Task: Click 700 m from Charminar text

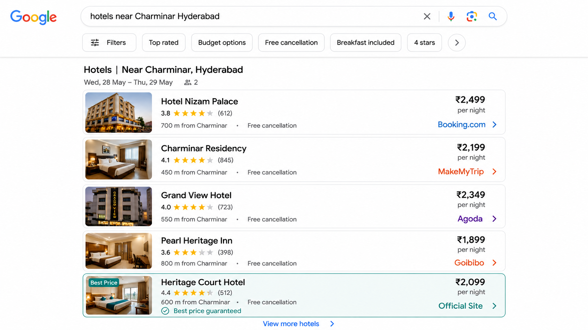Action: pyautogui.click(x=194, y=126)
